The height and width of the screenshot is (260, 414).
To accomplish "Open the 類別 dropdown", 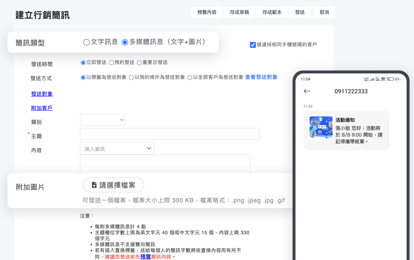I will tap(103, 120).
